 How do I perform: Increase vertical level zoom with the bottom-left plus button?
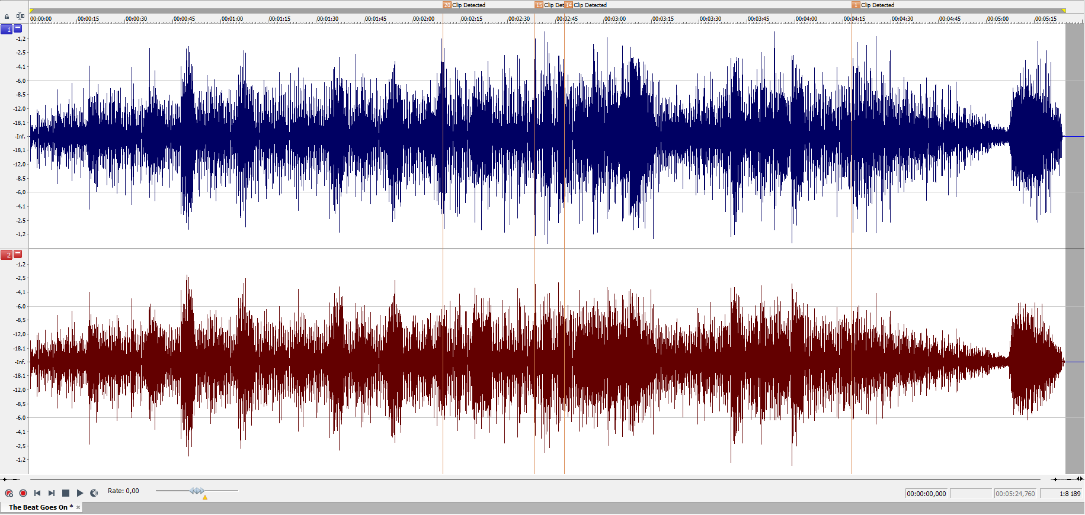tap(5, 479)
